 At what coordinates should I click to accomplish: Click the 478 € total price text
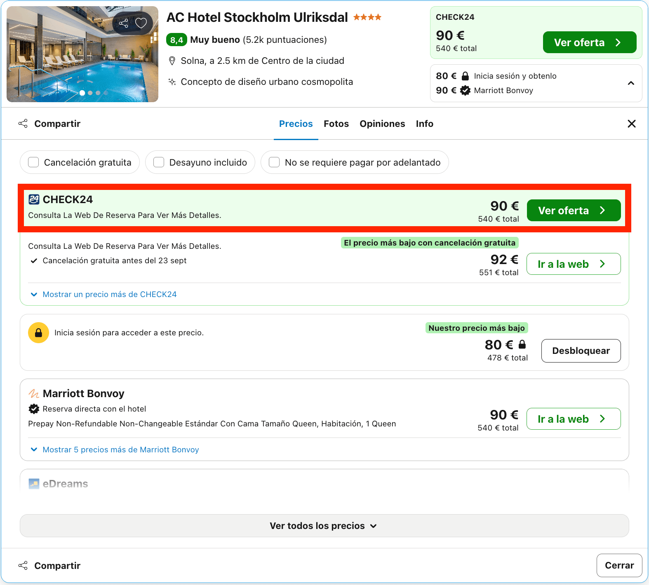(508, 358)
